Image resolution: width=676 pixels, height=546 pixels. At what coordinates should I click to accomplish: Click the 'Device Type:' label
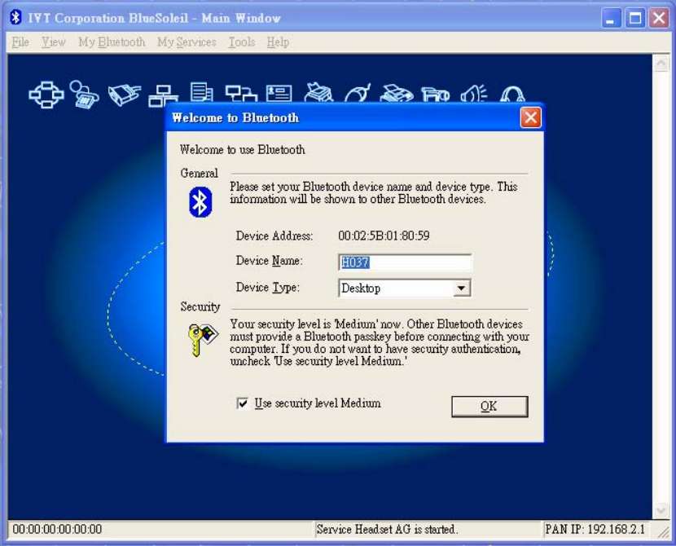click(267, 288)
